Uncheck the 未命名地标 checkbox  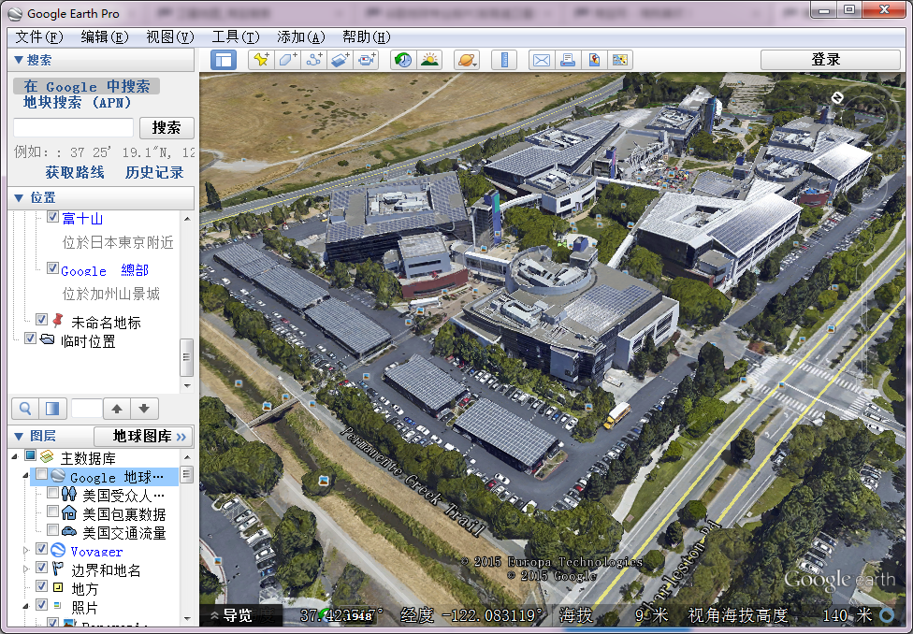[x=41, y=319]
